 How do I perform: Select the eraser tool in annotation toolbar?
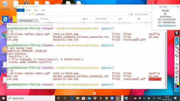click(x=177, y=56)
